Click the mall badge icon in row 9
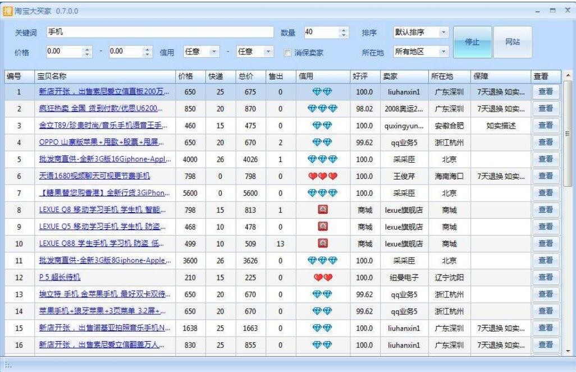This screenshot has height=372, width=576. (x=323, y=227)
